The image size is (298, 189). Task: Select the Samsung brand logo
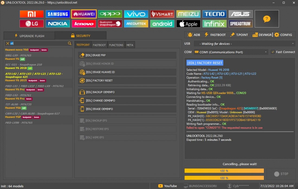pos(58,14)
